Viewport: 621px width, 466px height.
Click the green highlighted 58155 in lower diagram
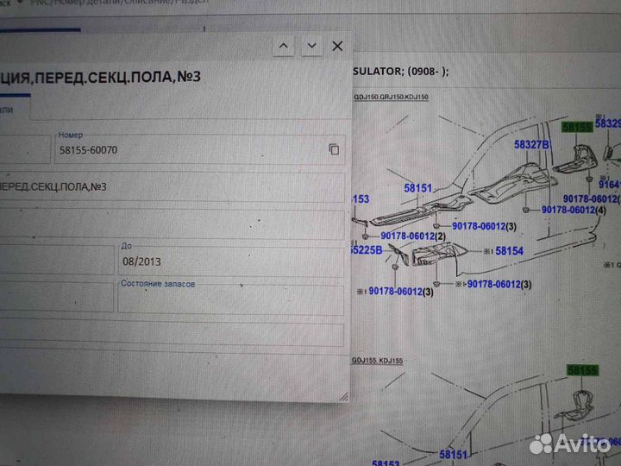click(582, 370)
